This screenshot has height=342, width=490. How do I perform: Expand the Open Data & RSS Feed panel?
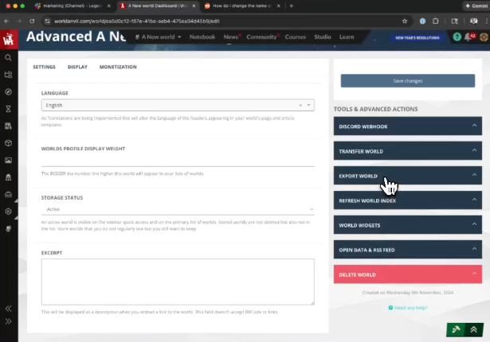pos(407,249)
